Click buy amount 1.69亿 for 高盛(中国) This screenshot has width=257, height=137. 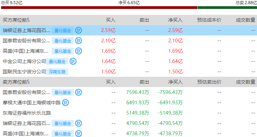coord(108,51)
